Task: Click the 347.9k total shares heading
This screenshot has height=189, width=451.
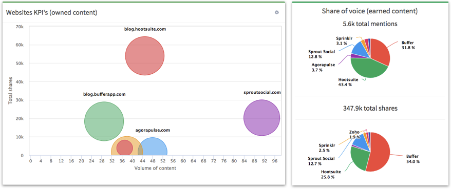Action: click(x=370, y=109)
